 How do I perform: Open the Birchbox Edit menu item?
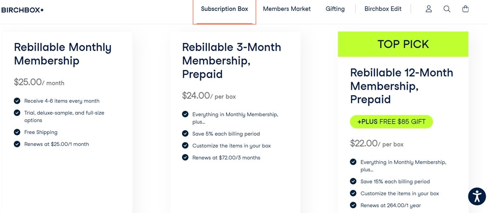[x=383, y=9]
